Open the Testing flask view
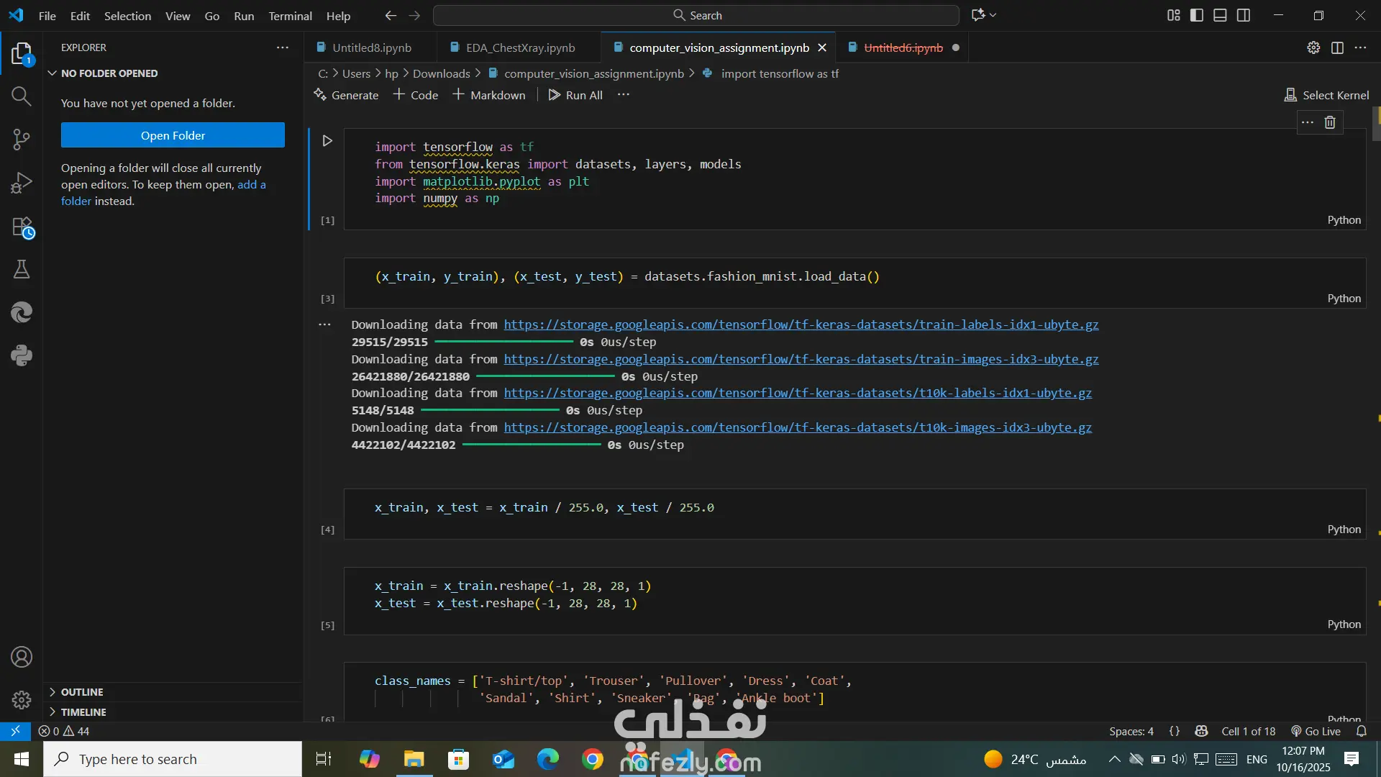The height and width of the screenshot is (777, 1381). click(x=21, y=270)
